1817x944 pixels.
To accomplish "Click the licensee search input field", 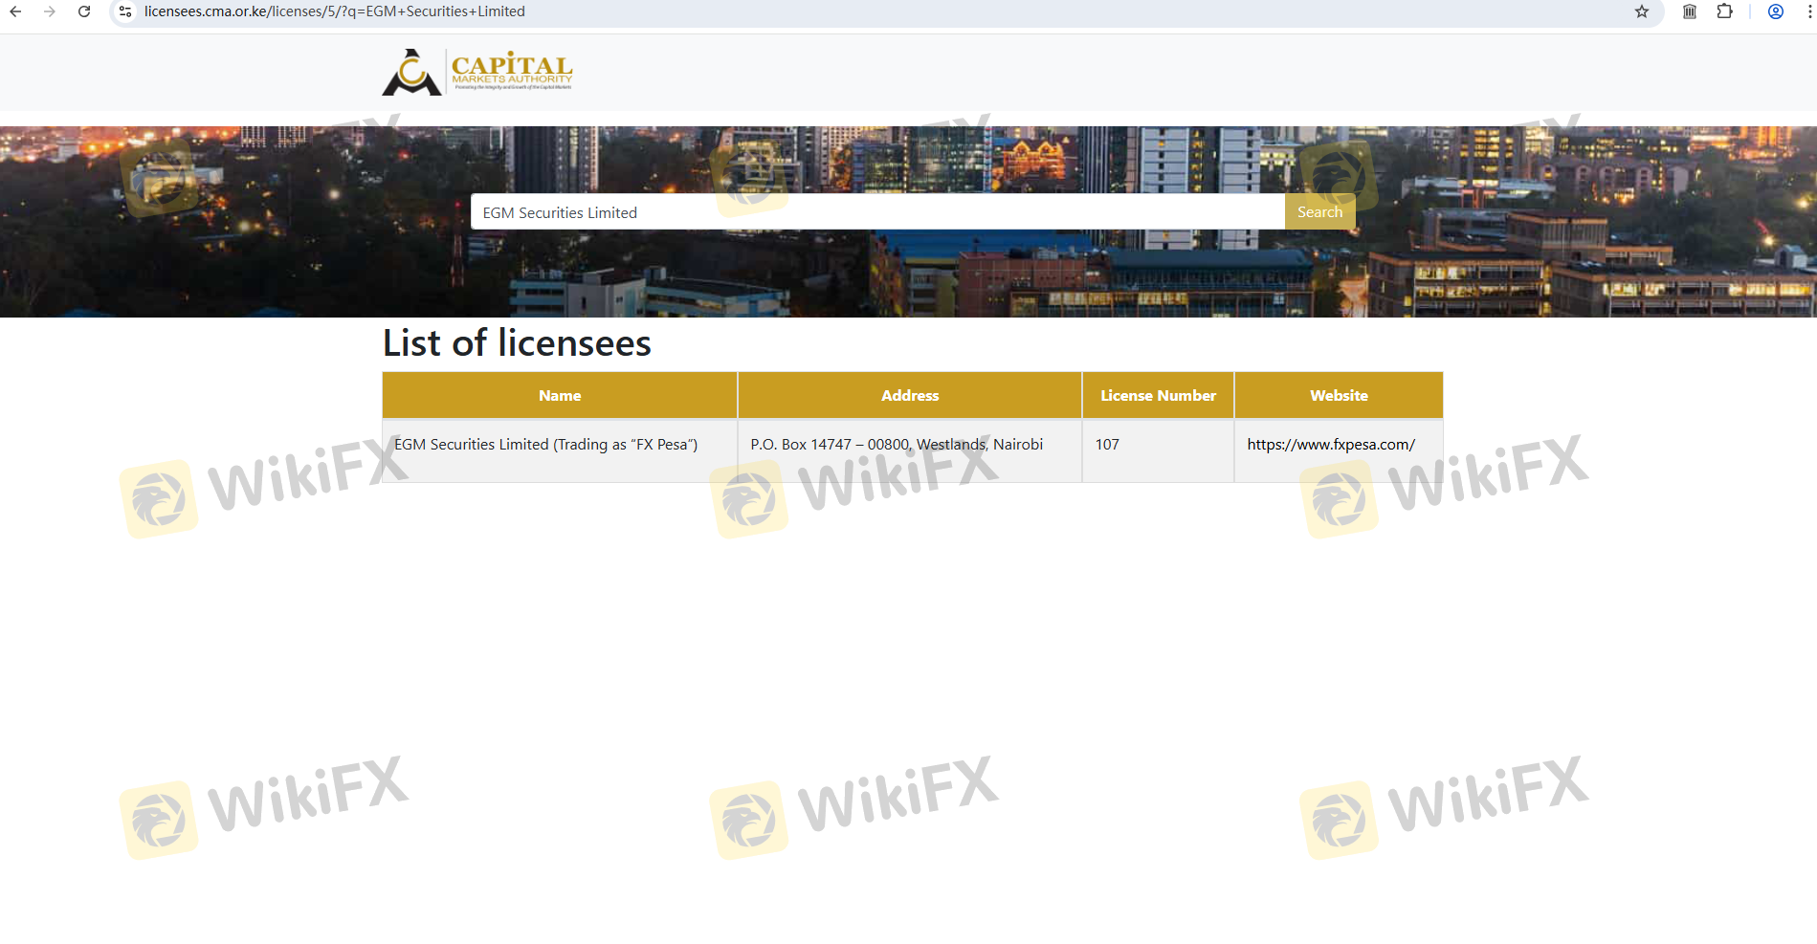I will 876,212.
